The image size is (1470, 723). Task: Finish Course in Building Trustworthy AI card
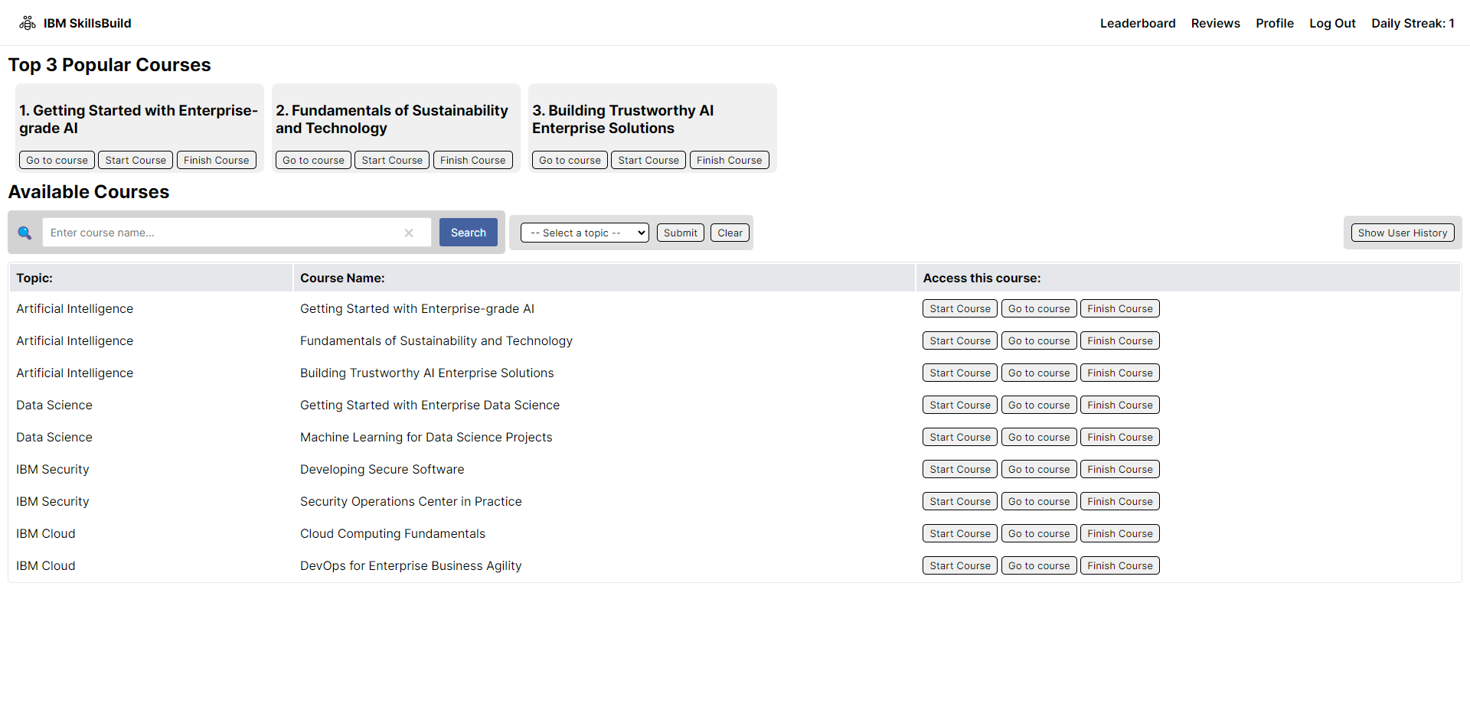730,160
